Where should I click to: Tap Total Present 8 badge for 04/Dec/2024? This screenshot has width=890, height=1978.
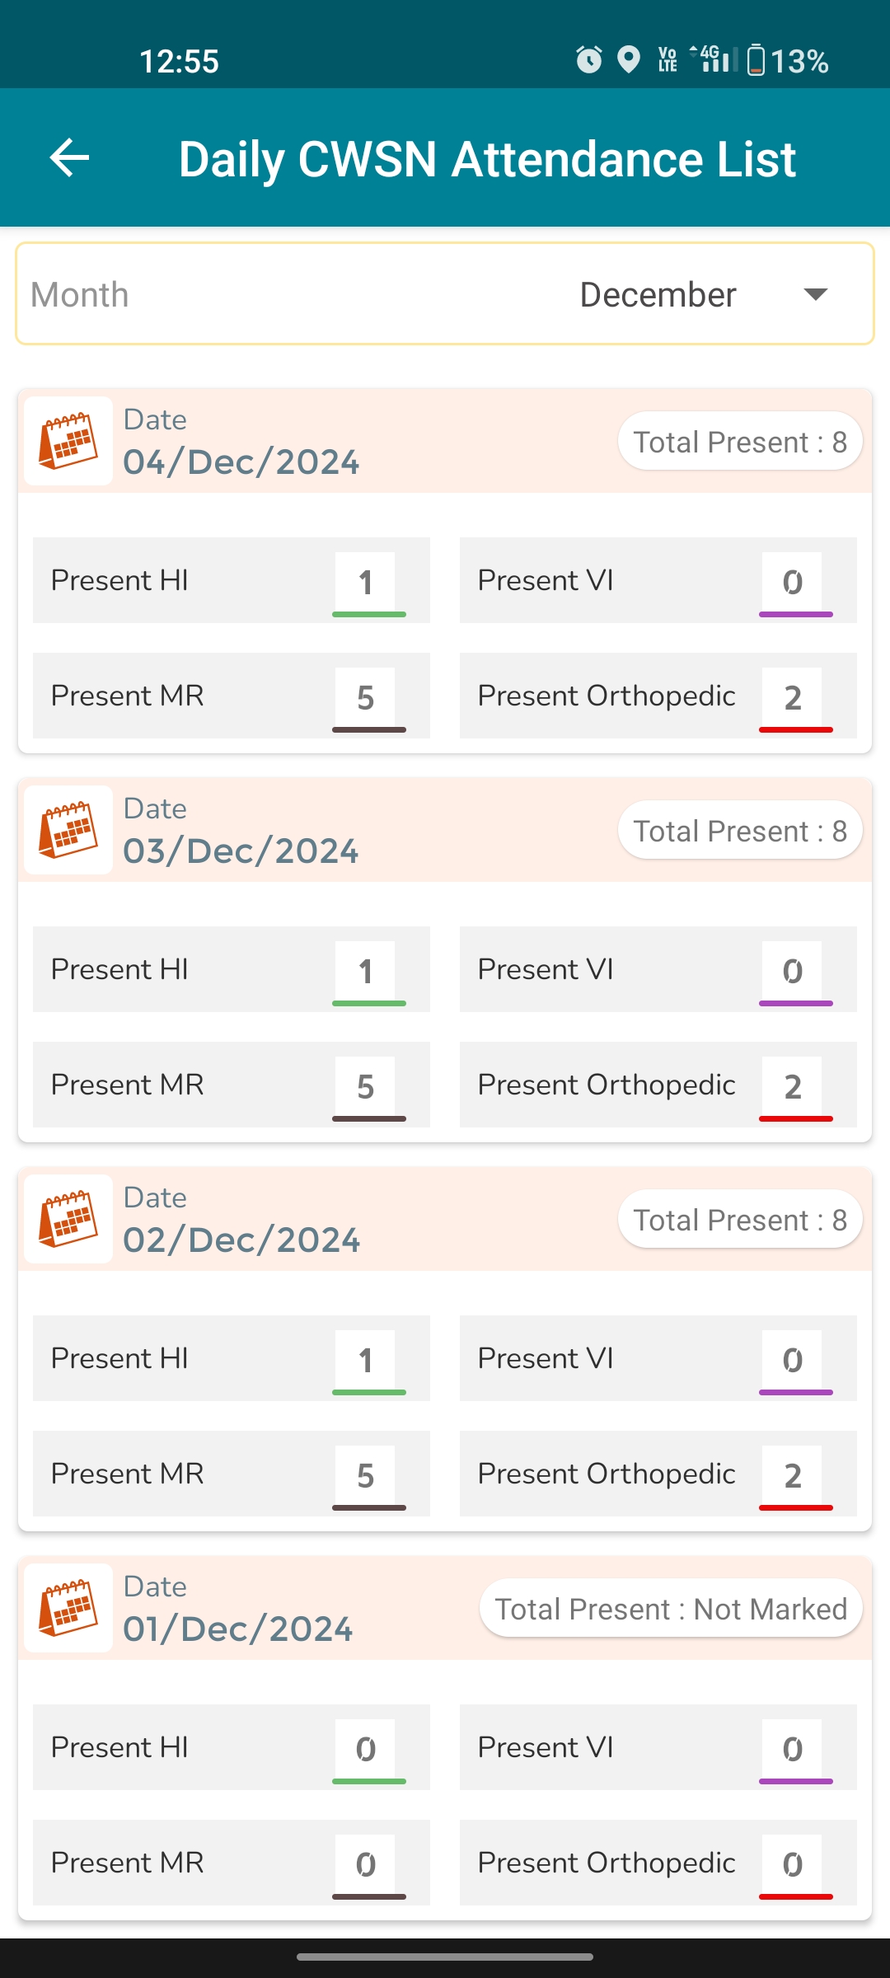tap(740, 441)
